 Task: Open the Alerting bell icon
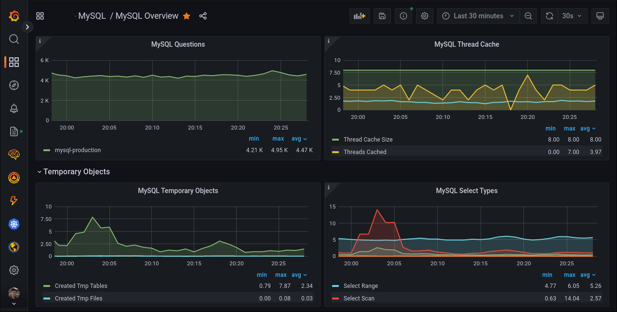pos(13,108)
